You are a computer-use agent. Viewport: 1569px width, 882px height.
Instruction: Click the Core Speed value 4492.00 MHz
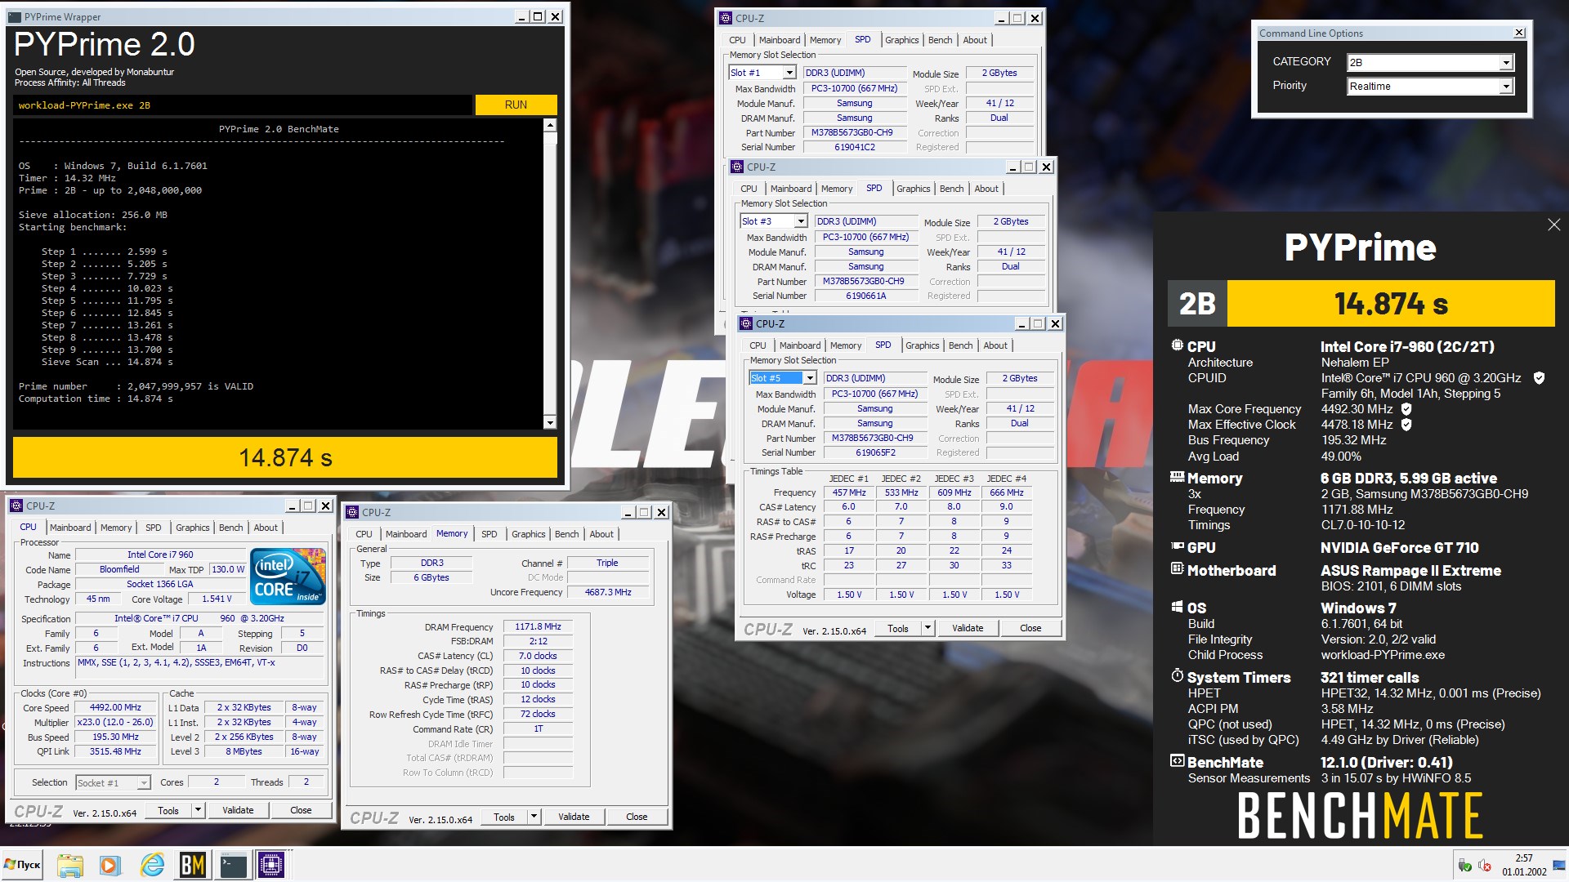tap(115, 708)
